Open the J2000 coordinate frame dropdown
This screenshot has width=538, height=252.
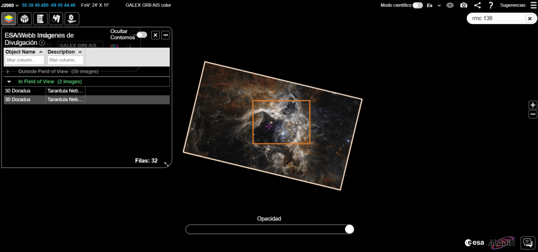pos(10,5)
